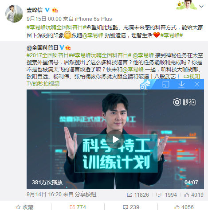Toggle 收藏 favorite for this post
Viewport: 208px width, 210px height.
[24, 207]
